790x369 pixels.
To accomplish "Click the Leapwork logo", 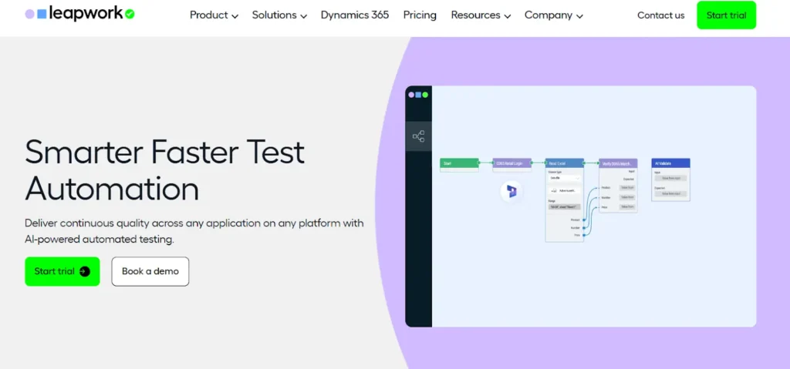I will (79, 14).
